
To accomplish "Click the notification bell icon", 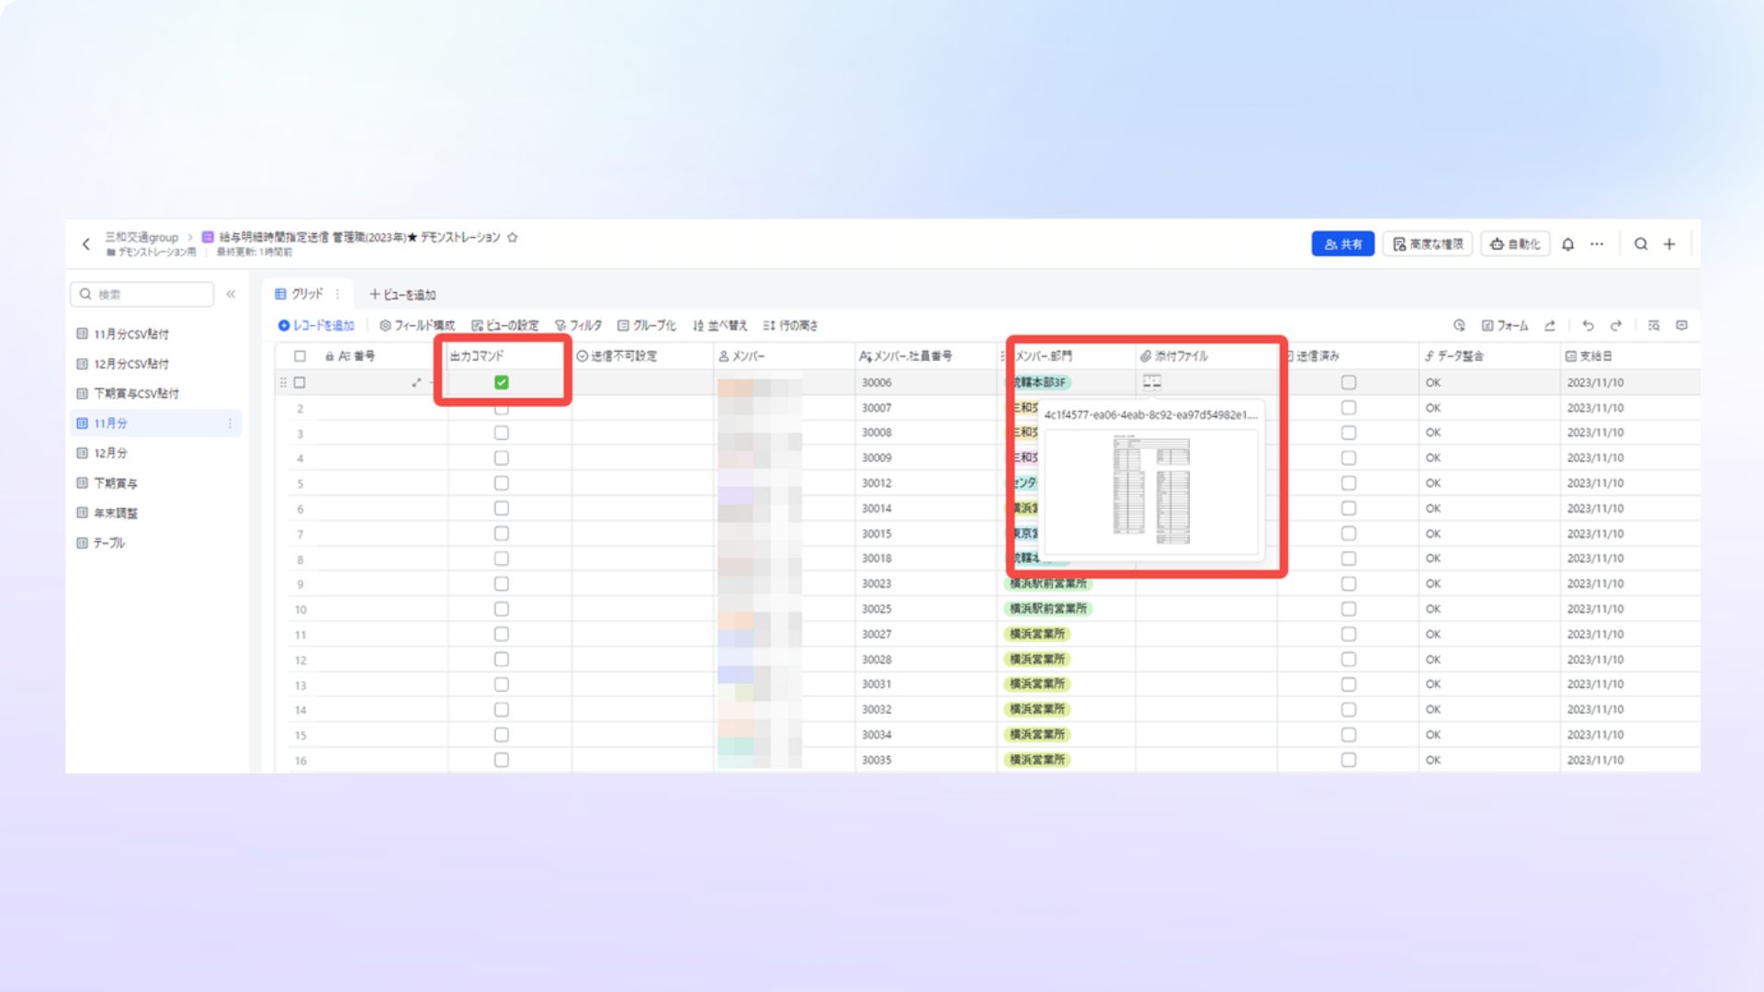I will (x=1567, y=244).
